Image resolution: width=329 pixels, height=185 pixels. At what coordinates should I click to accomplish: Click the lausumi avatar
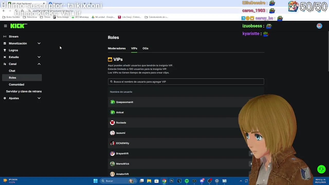112,133
